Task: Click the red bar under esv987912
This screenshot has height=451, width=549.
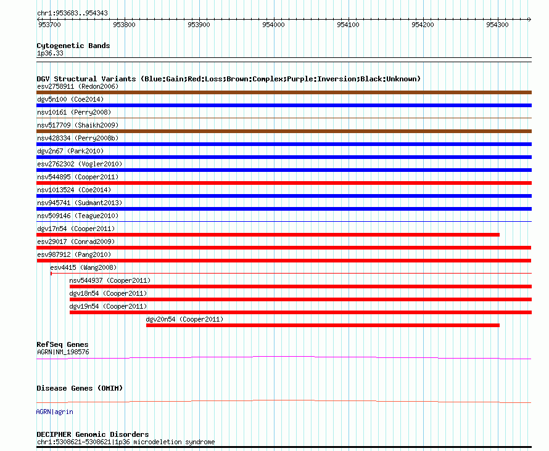Action: tap(284, 261)
